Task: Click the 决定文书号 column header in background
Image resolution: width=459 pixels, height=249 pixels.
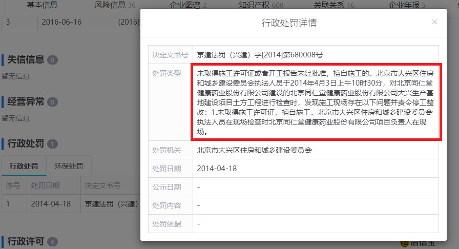Action: (102, 185)
